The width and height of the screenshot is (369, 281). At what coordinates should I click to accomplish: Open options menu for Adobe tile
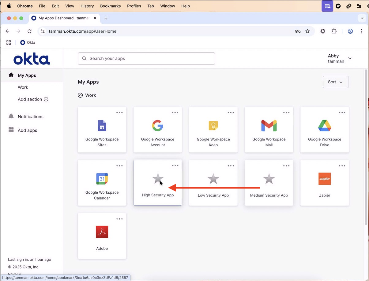(x=119, y=219)
